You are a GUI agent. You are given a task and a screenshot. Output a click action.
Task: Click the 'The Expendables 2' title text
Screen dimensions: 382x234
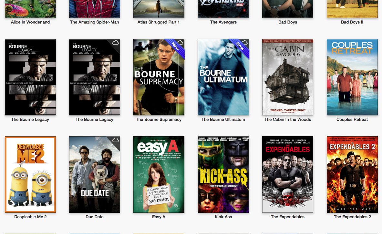[x=352, y=217]
